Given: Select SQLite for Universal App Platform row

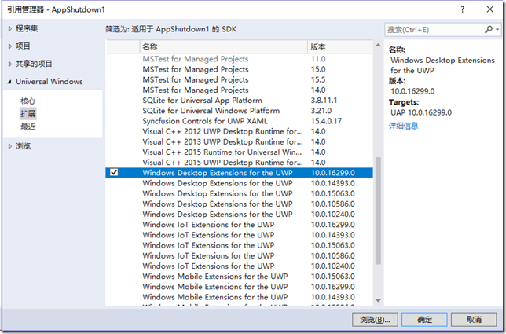Looking at the screenshot, I should (x=240, y=101).
